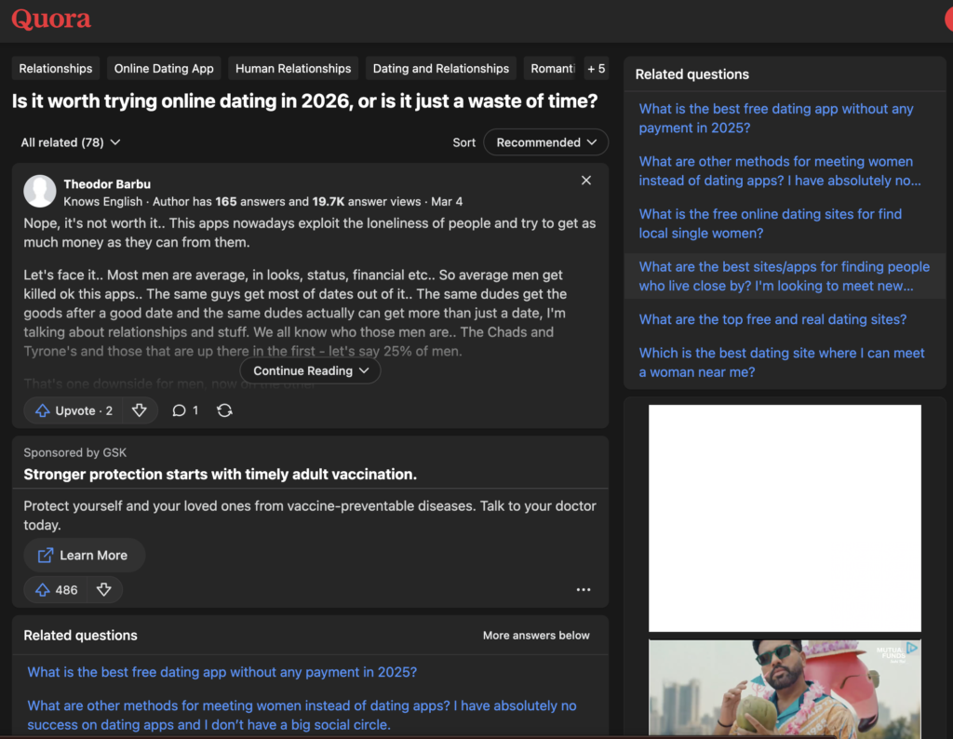The image size is (953, 739).
Task: Downvote the GSK sponsored post
Action: point(104,590)
